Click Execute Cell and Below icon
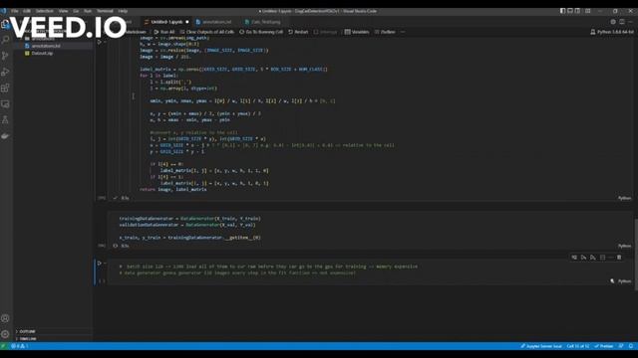Screen dimensions: 638x358 point(593,258)
